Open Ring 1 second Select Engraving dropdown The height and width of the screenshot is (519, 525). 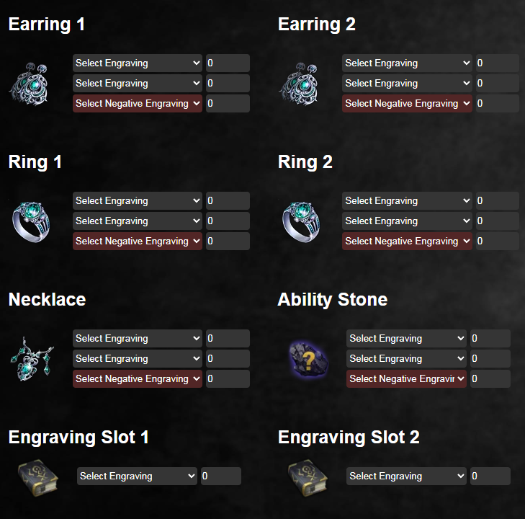[138, 221]
